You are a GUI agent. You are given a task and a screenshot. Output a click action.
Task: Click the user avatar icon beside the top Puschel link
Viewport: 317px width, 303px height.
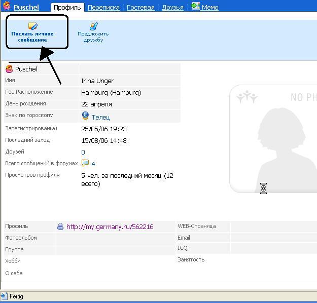point(7,7)
